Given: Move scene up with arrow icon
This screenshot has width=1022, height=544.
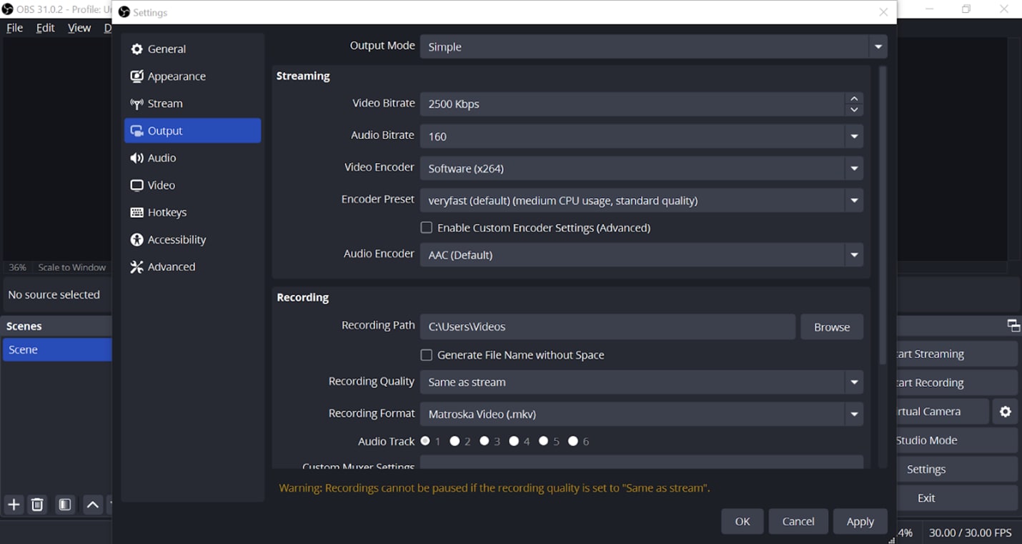Looking at the screenshot, I should 93,505.
